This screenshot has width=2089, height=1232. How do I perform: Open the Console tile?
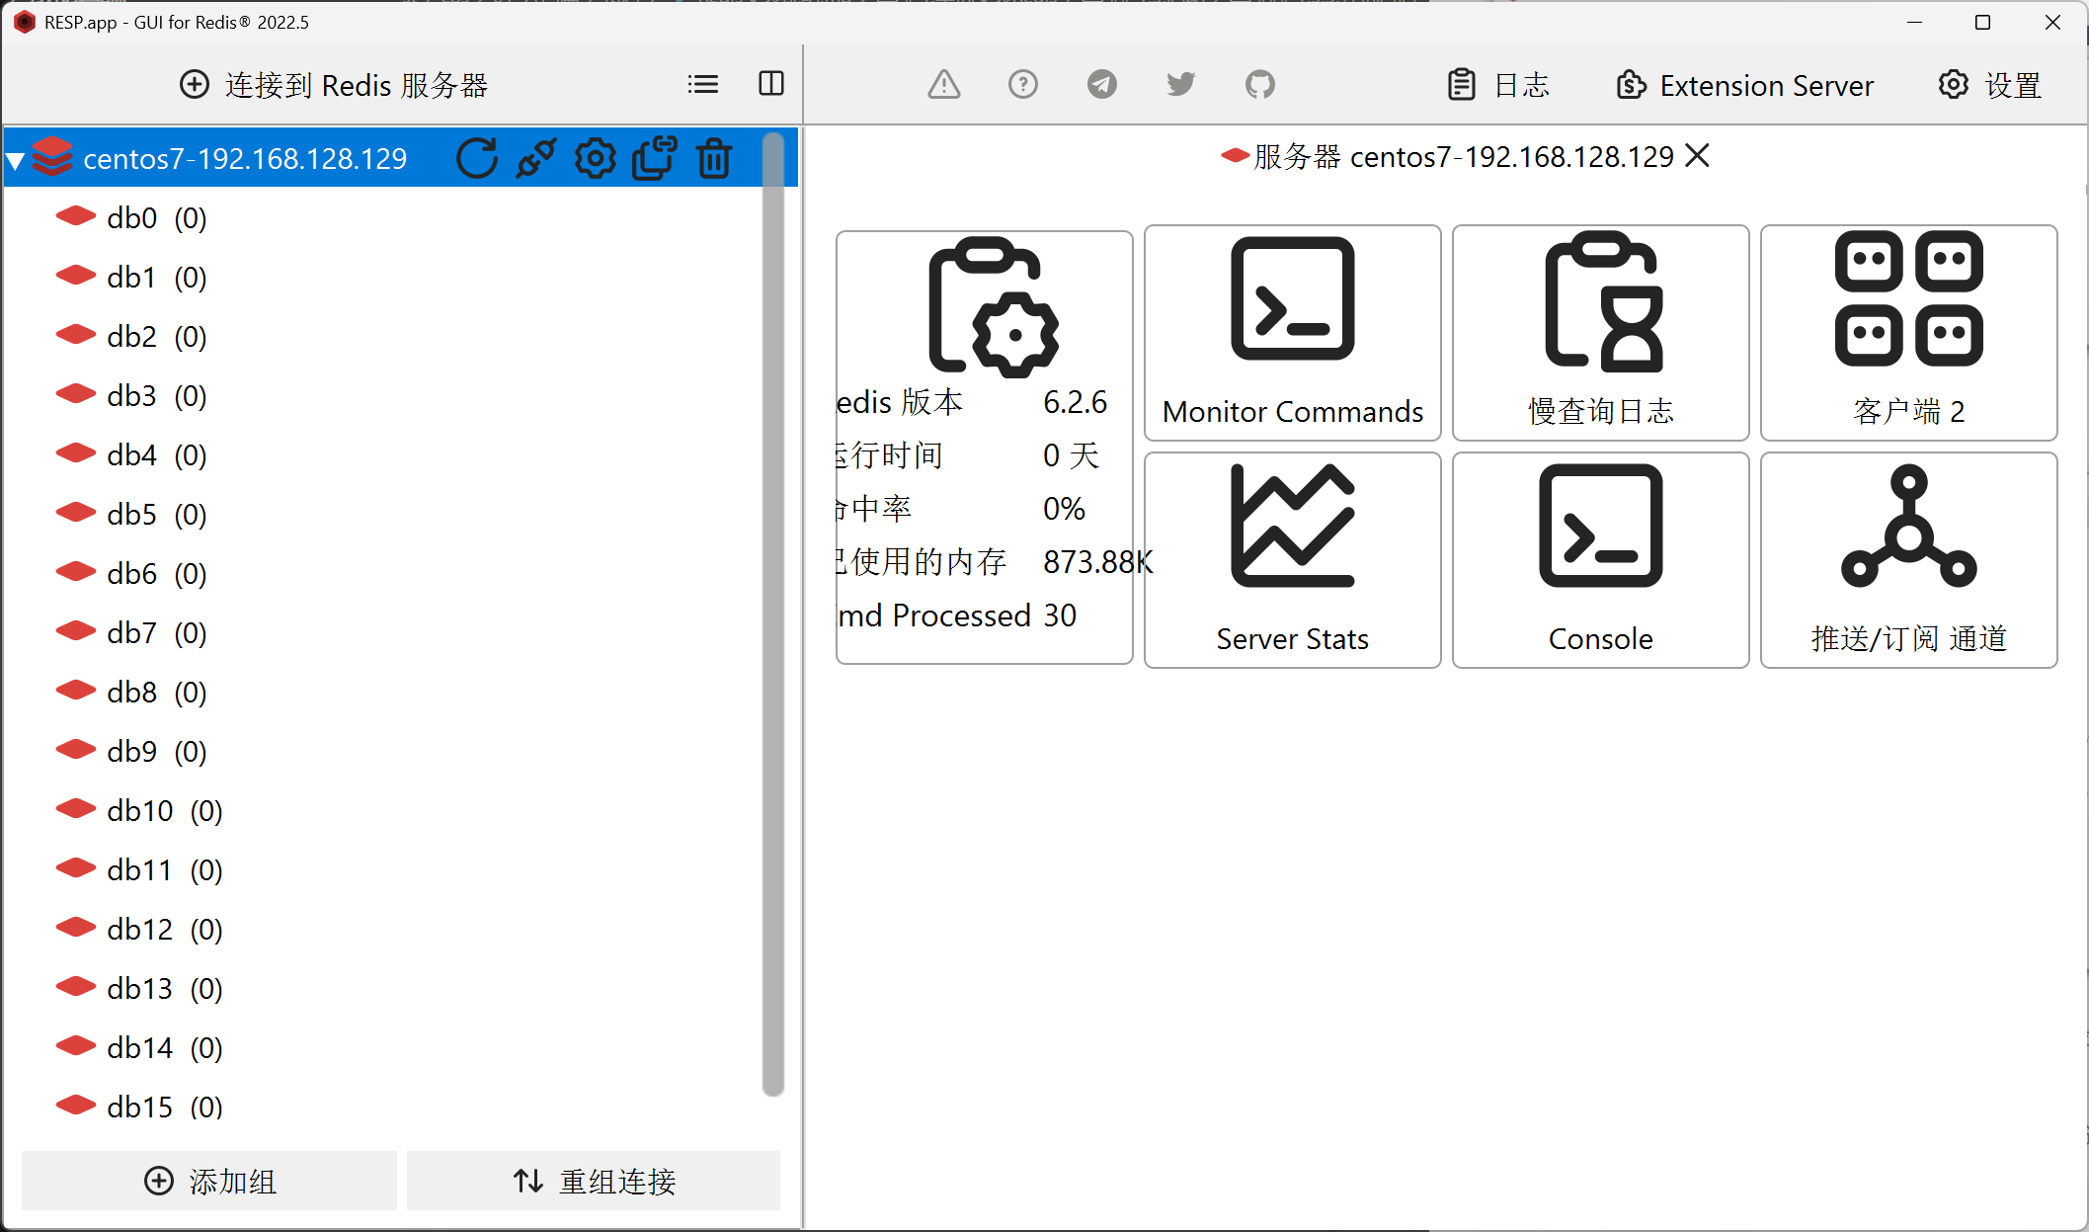coord(1600,560)
